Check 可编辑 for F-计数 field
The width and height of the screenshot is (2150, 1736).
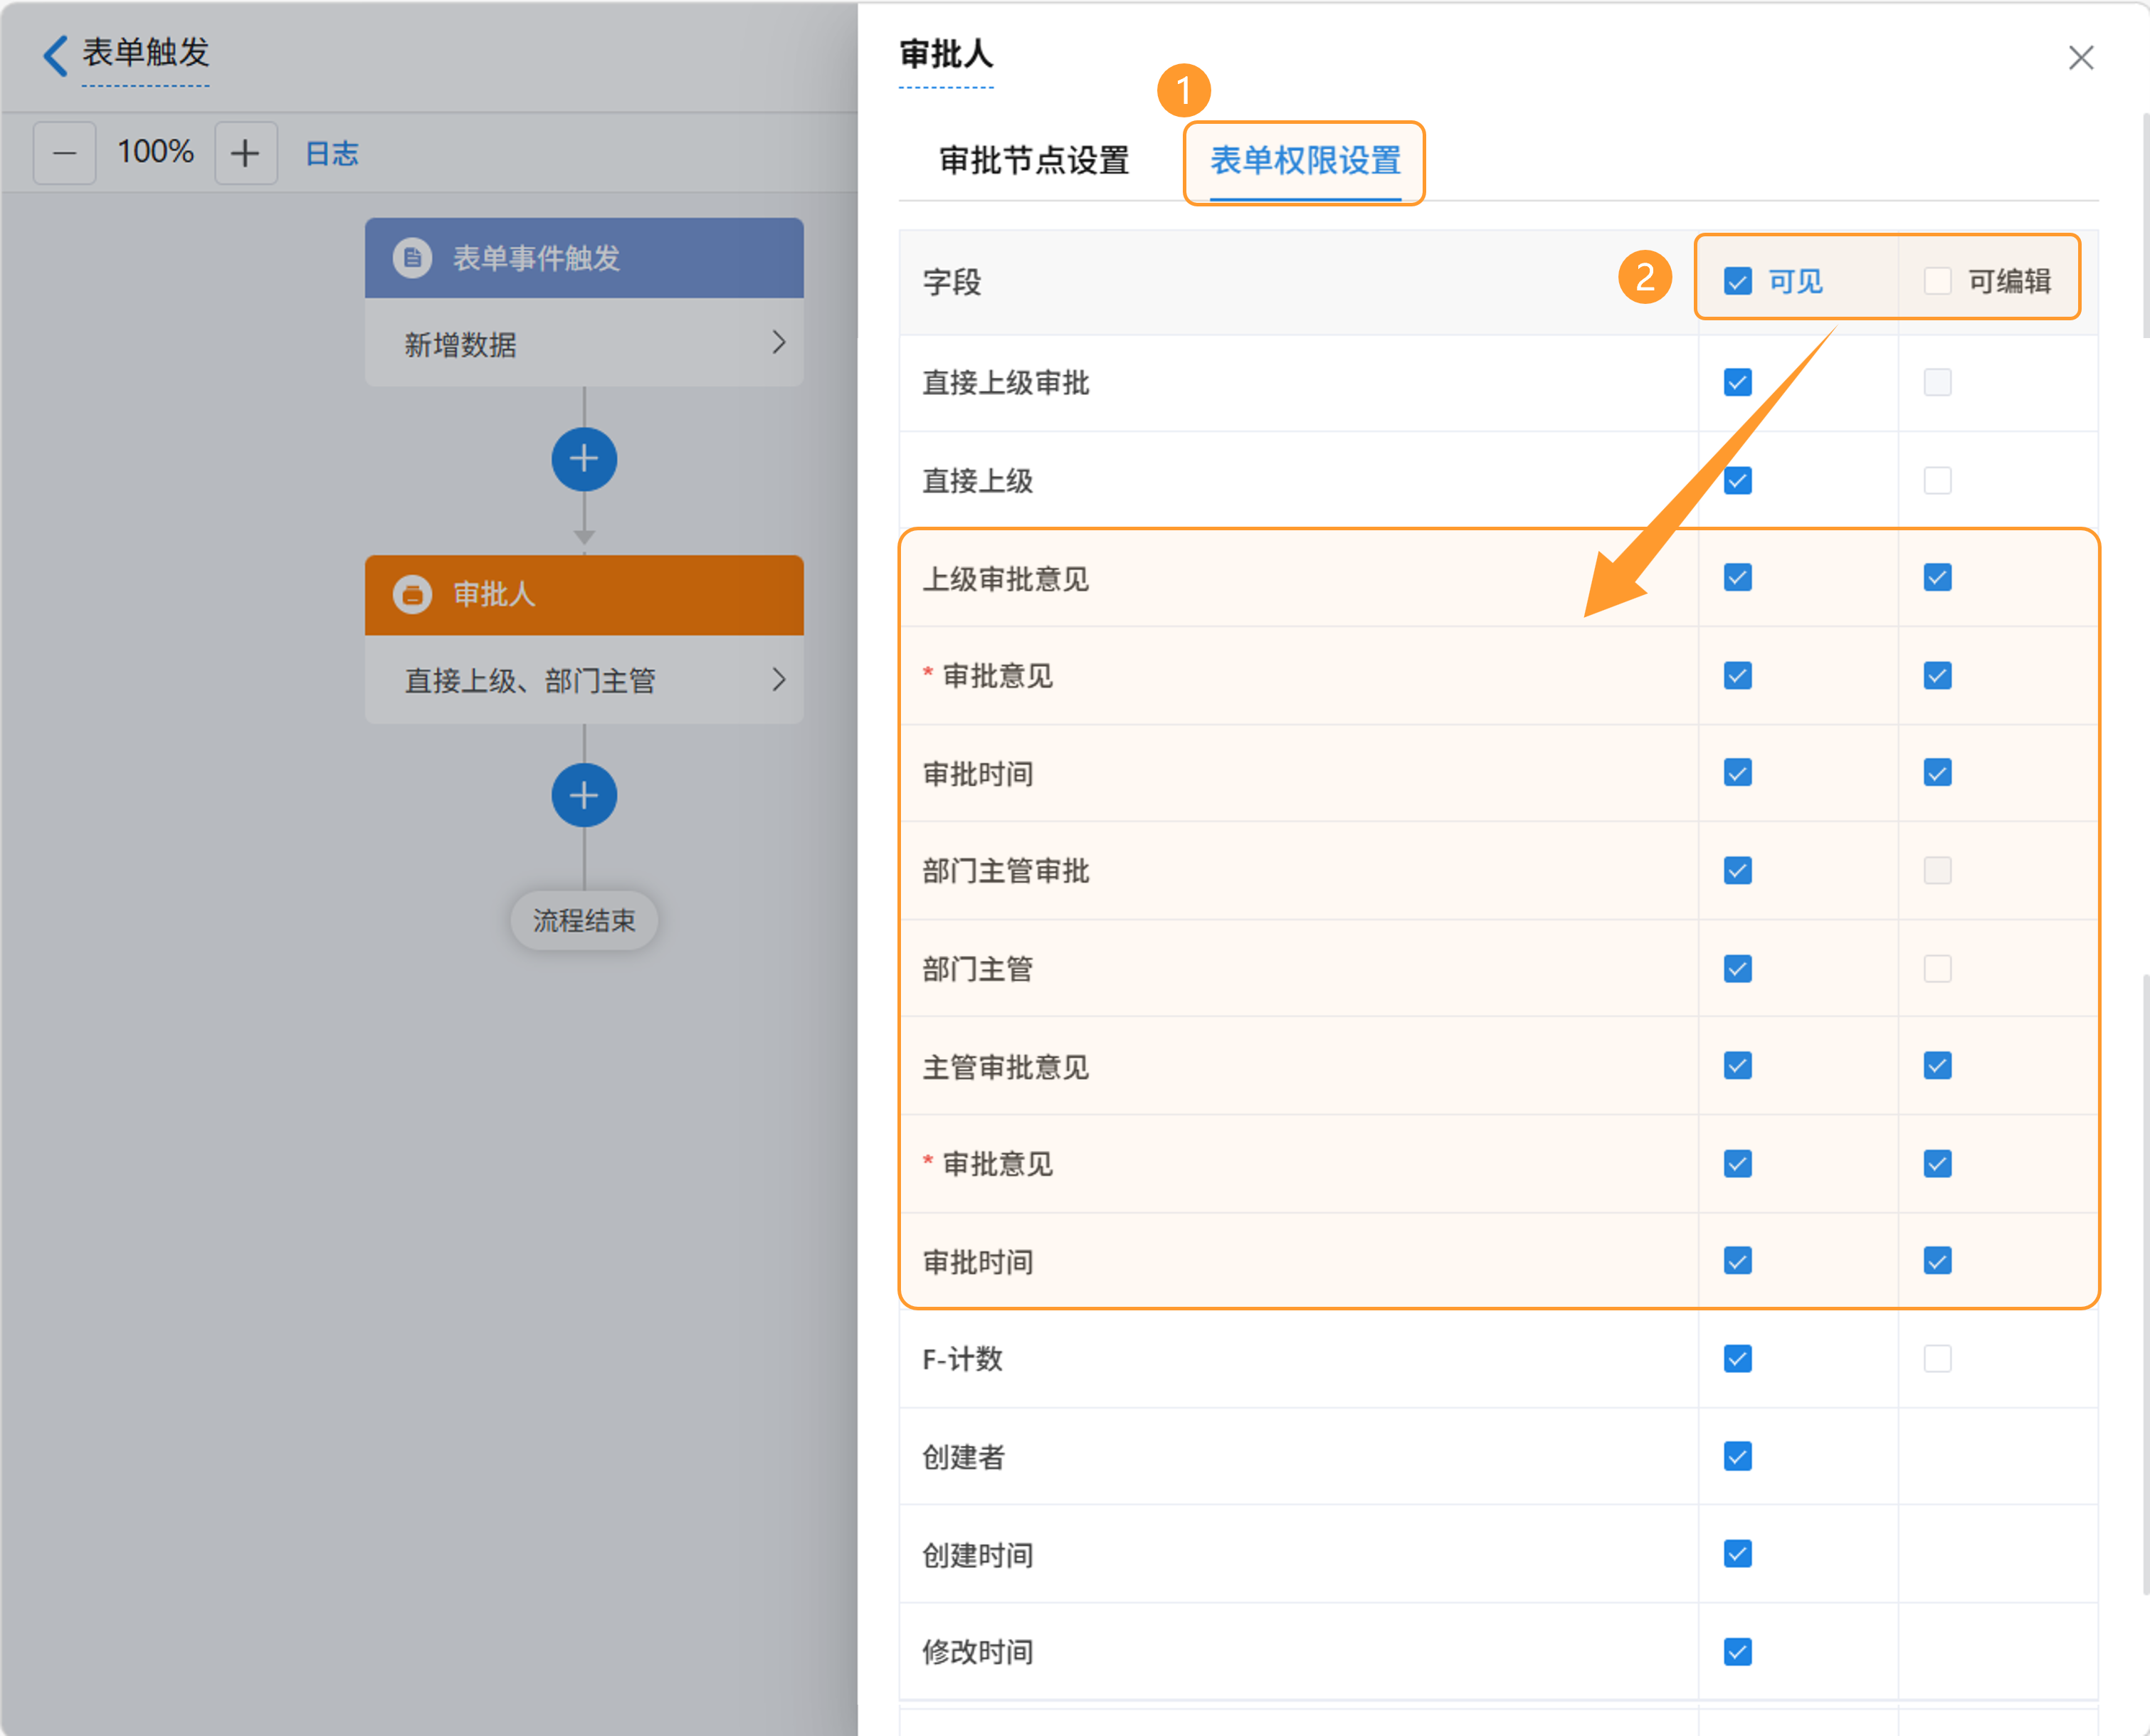click(1937, 1358)
